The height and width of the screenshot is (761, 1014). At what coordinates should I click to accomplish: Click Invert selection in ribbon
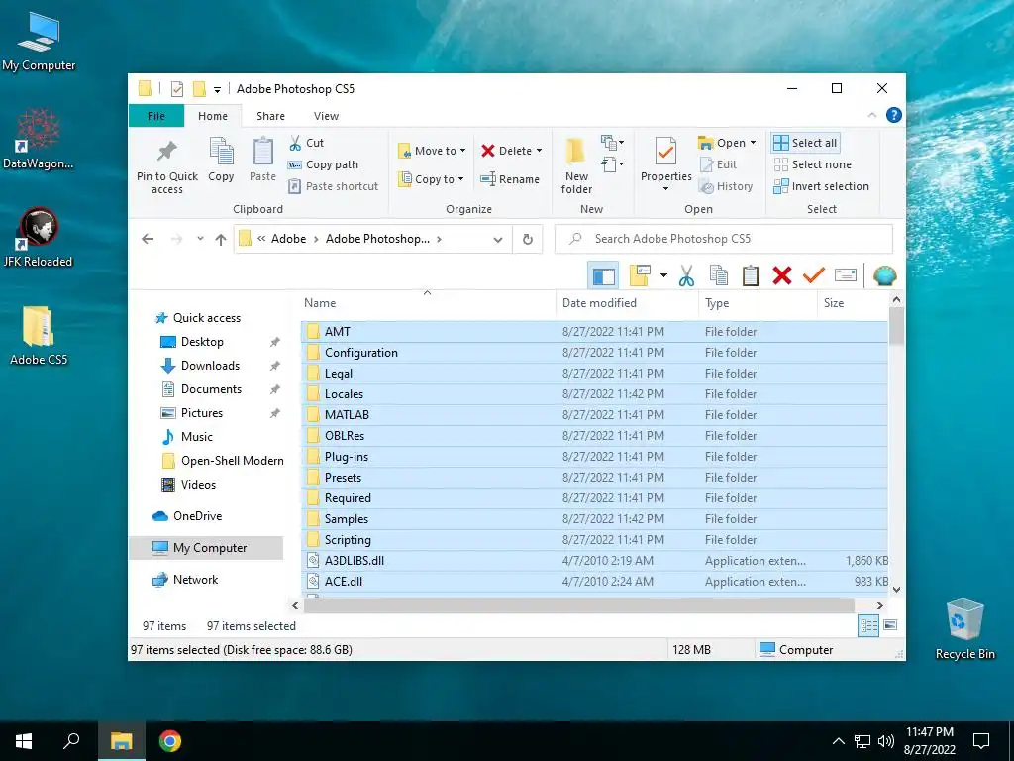pyautogui.click(x=821, y=186)
